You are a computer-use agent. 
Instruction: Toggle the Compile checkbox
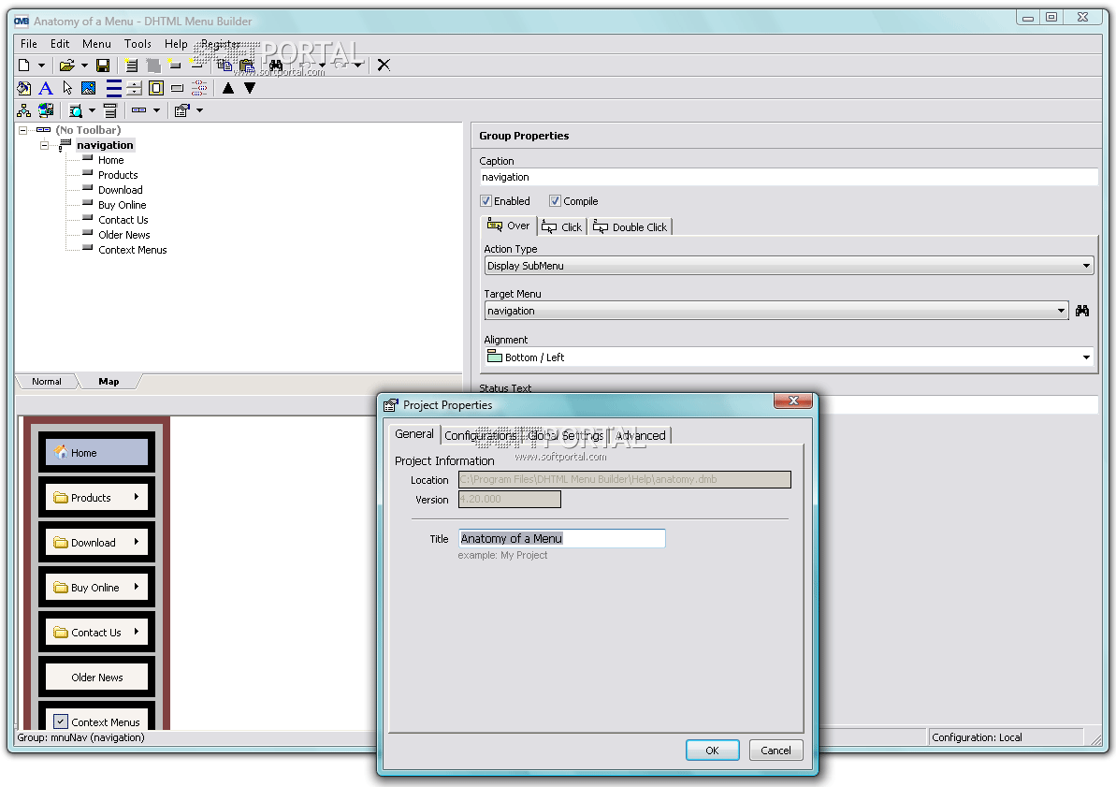click(x=555, y=201)
